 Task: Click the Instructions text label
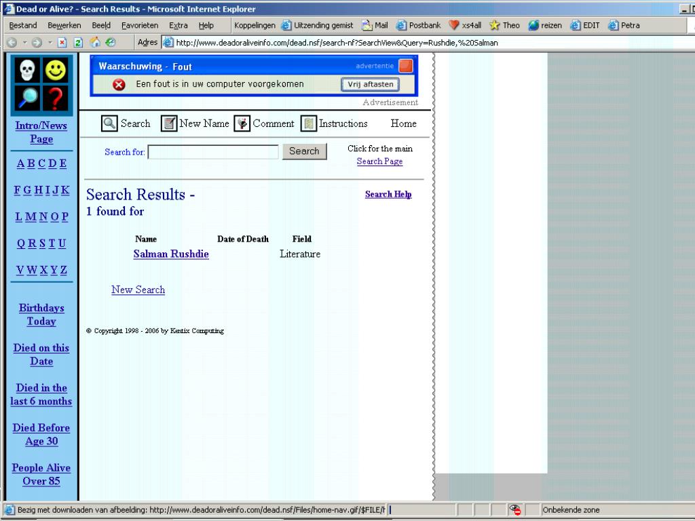(x=343, y=123)
